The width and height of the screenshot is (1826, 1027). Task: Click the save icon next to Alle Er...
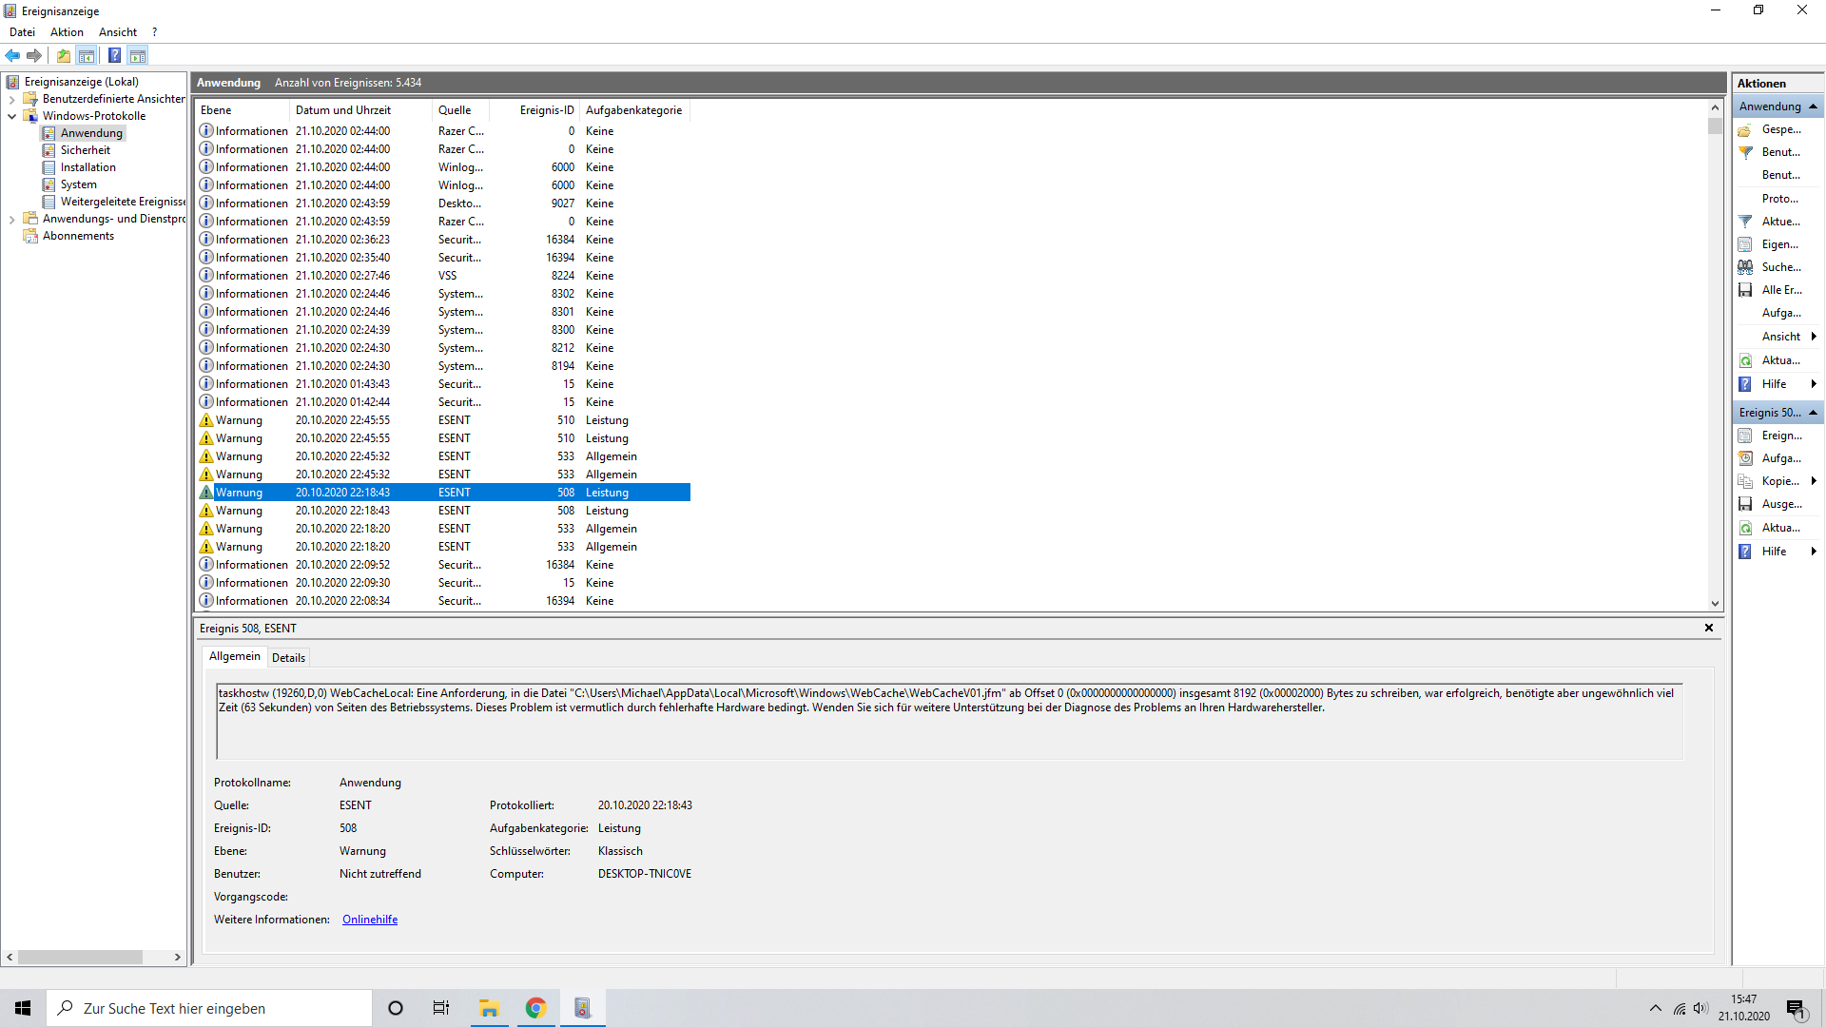[x=1745, y=290]
